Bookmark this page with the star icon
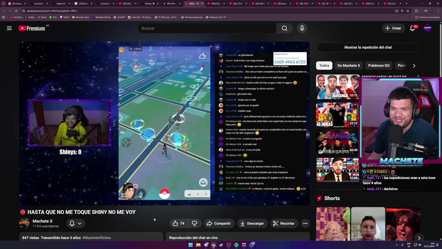Viewport: 442px width, 249px height. point(408,11)
